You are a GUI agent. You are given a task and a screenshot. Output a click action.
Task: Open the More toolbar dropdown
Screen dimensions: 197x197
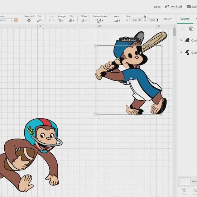168,19
